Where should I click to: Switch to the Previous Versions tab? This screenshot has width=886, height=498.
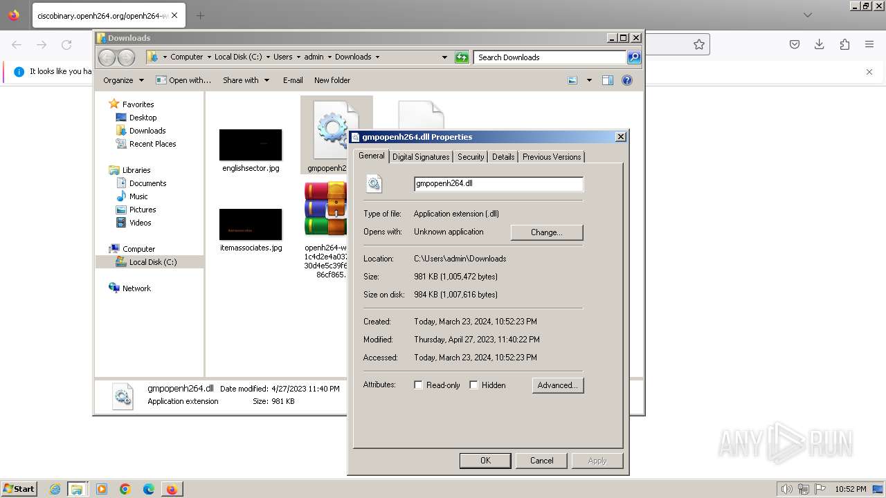click(552, 157)
